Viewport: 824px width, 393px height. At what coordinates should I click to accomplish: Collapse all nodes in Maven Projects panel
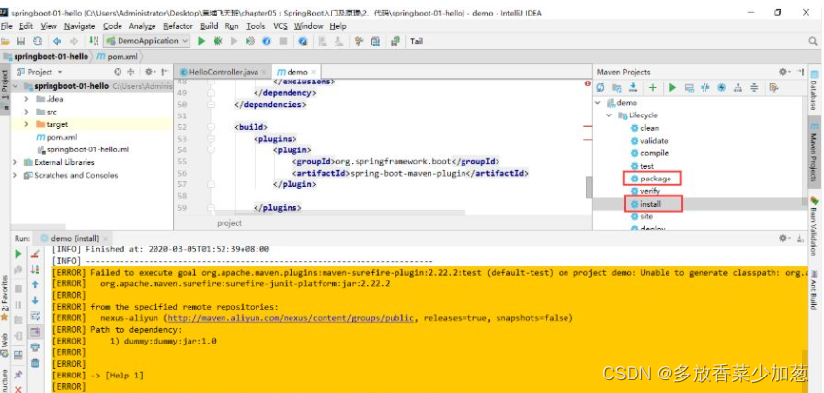tap(754, 88)
